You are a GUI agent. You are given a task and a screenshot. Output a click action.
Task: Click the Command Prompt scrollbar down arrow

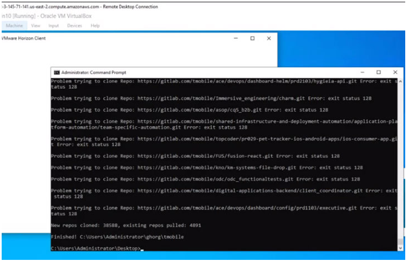point(400,248)
